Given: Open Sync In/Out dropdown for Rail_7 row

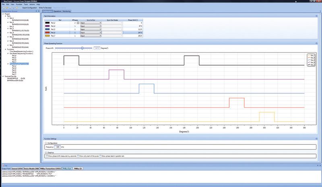Looking at the screenshot, I should coord(91,36).
